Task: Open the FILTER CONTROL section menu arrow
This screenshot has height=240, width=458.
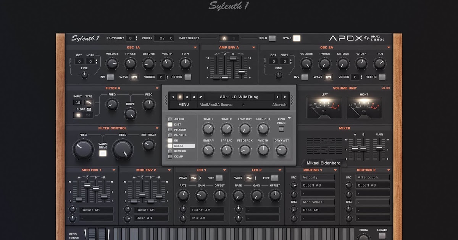Action: click(x=157, y=128)
